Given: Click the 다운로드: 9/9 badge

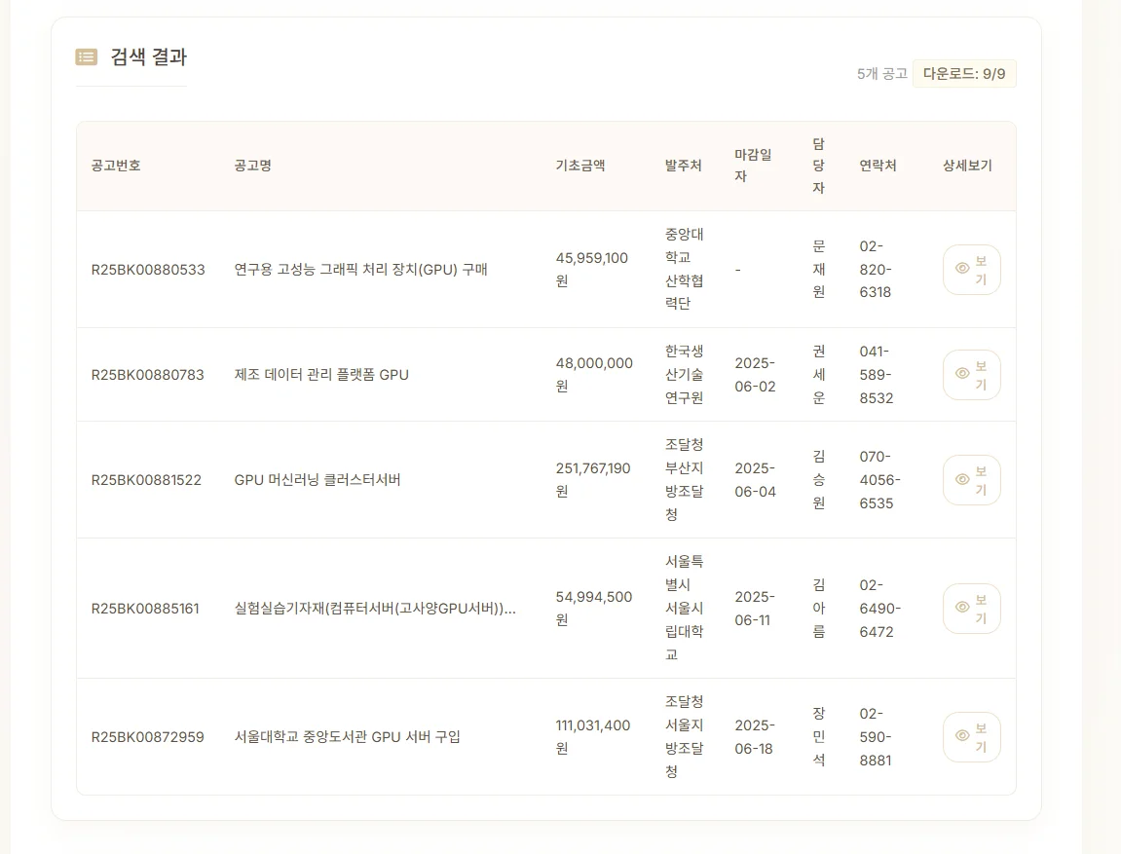Looking at the screenshot, I should tap(964, 74).
